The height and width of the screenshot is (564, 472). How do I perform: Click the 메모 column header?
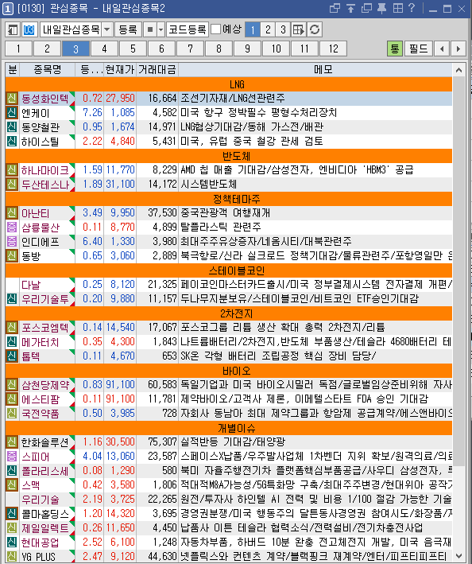[x=315, y=69]
